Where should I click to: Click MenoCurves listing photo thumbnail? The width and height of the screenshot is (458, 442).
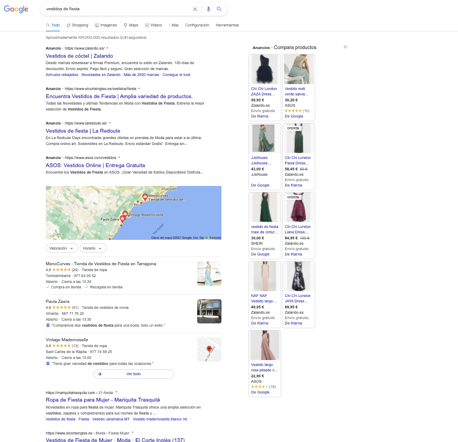click(x=209, y=273)
